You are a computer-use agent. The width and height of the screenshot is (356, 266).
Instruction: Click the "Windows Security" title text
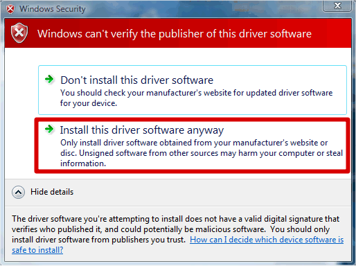click(x=53, y=9)
